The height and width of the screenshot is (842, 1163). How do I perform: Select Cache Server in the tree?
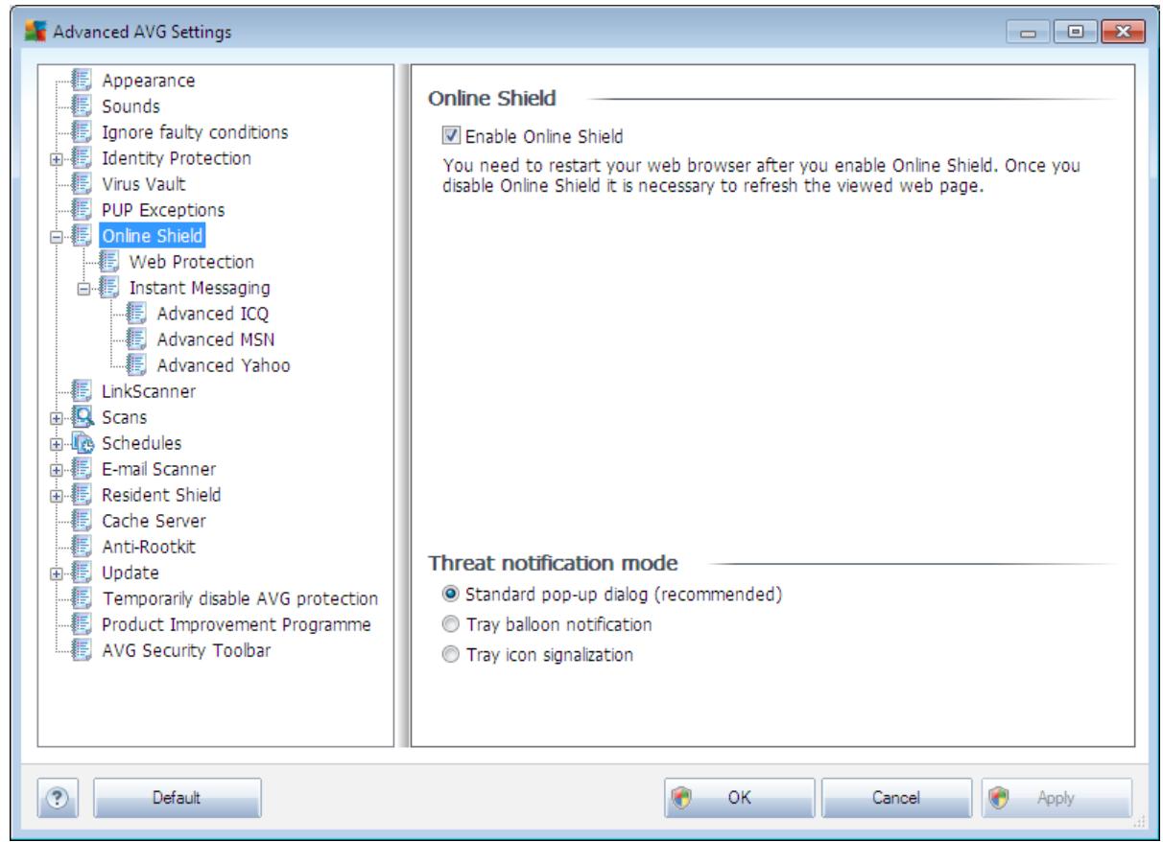click(154, 521)
